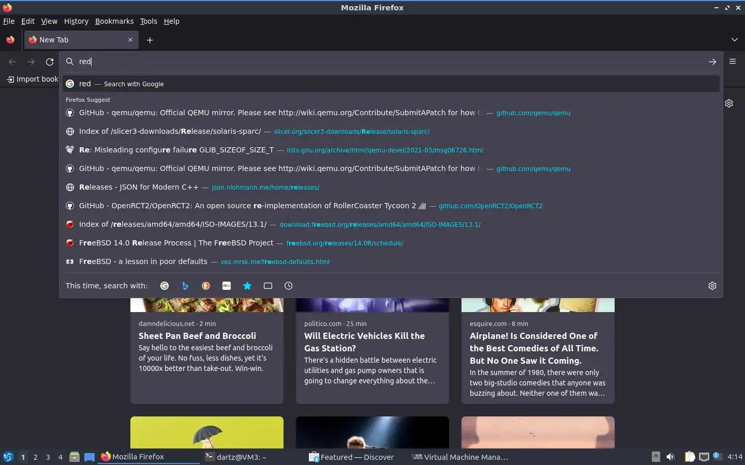Open the dark stage spotlight story thumbnail
The image size is (745, 465).
coord(373,432)
